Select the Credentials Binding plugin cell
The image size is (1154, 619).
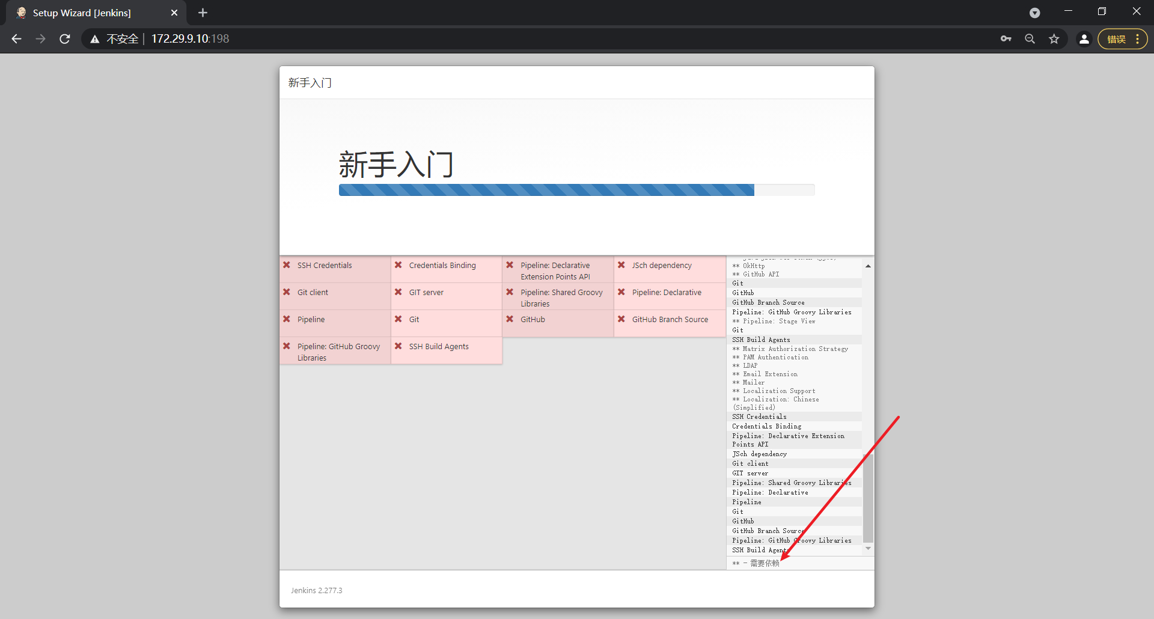447,269
